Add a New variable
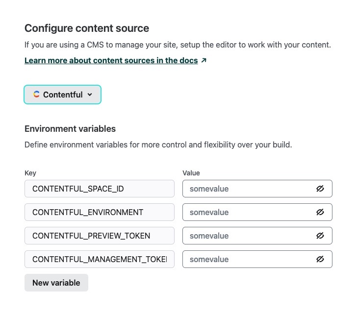Screen dimensions: 356x315 56,283
